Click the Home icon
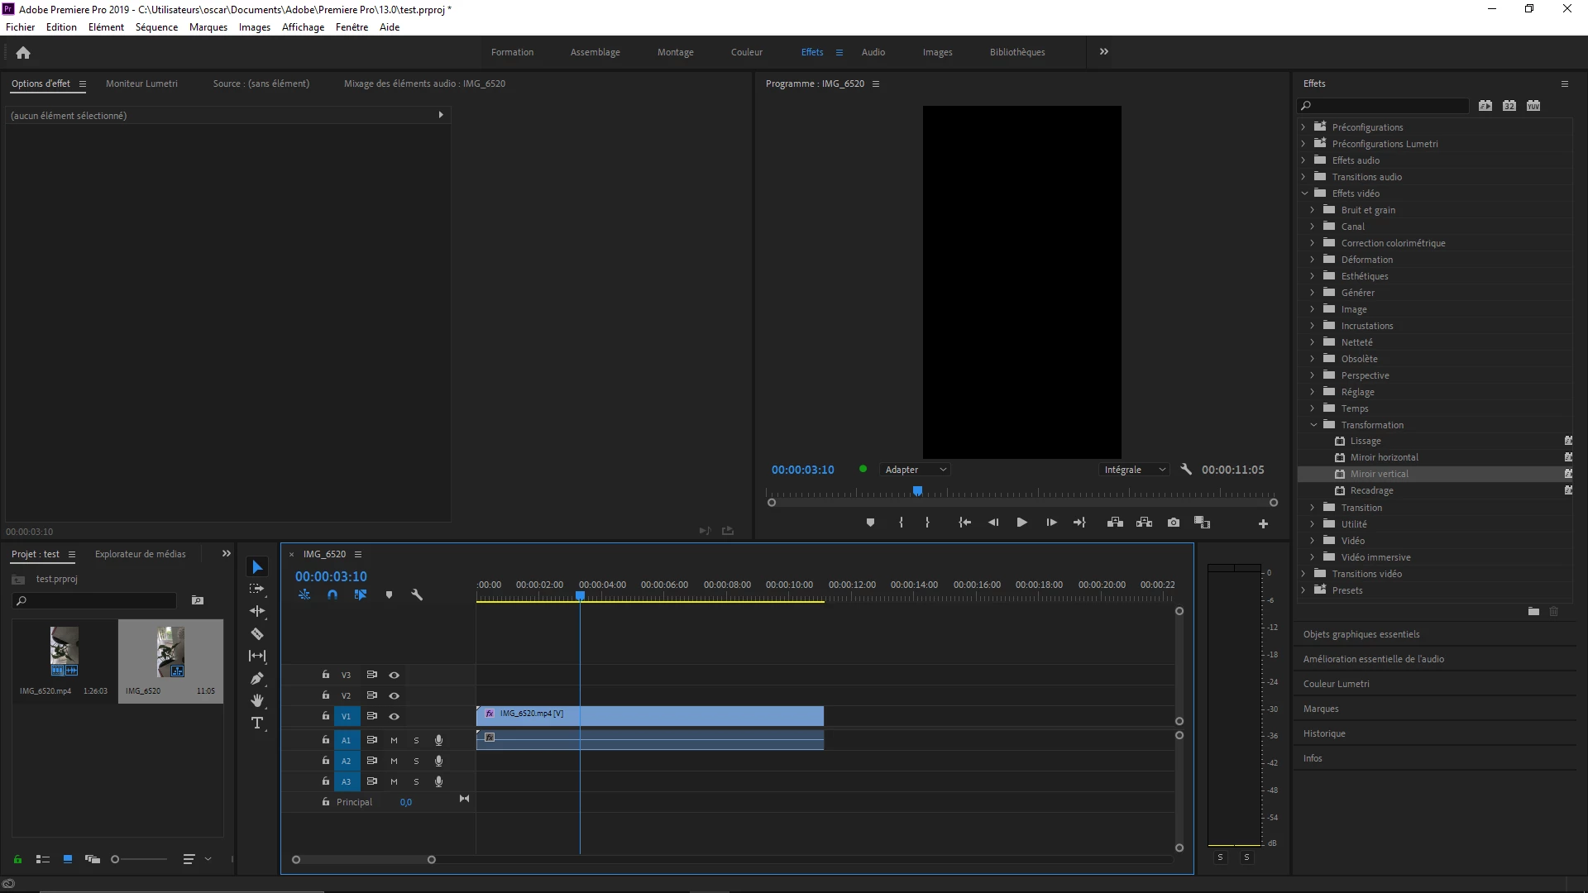Screen dimensions: 1588x893 (23, 53)
